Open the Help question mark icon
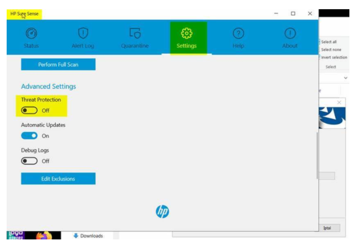Viewport: 354px width, 243px height. 238,33
